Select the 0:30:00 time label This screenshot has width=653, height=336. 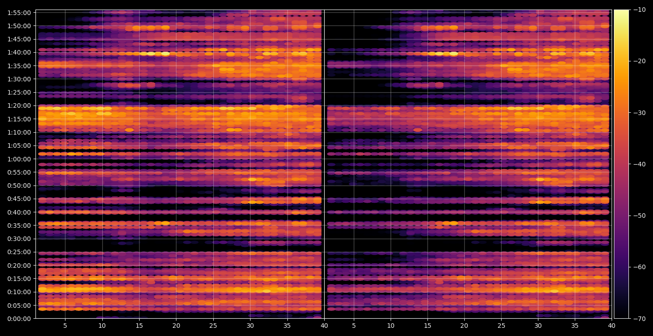19,239
